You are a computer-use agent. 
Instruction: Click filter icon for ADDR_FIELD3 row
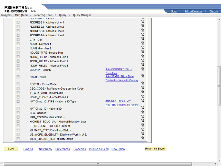[143, 65]
